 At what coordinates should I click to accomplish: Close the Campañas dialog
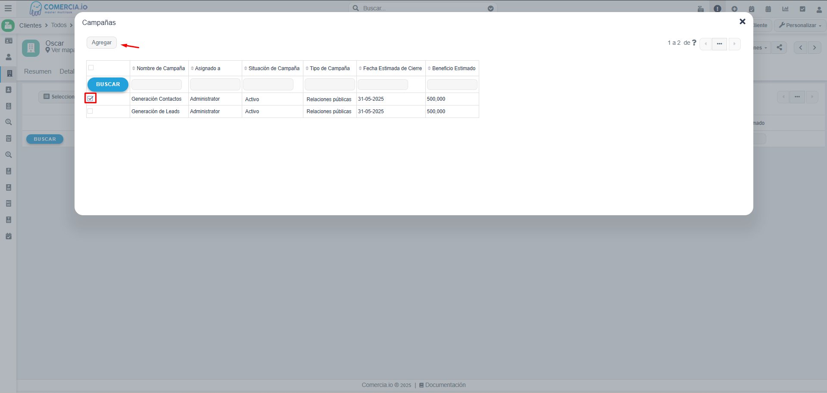(742, 22)
